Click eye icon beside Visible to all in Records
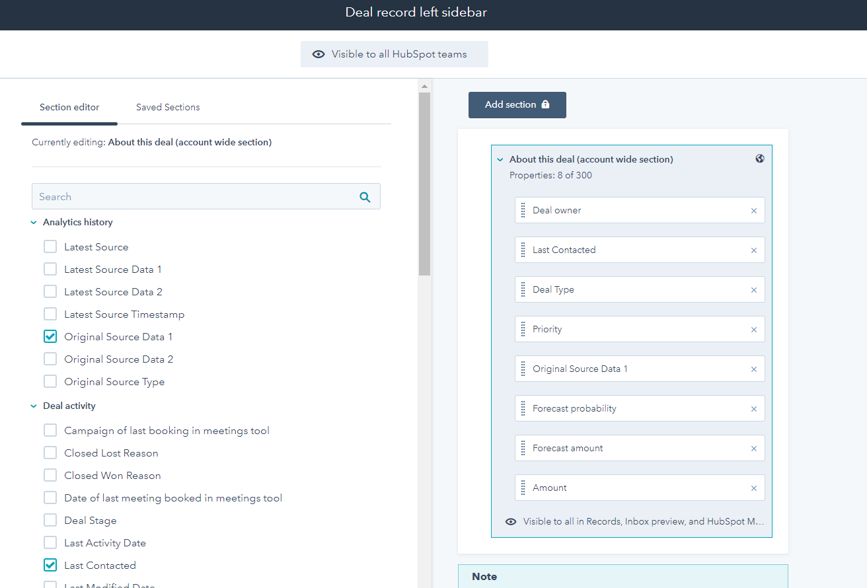Image resolution: width=867 pixels, height=588 pixels. point(511,521)
